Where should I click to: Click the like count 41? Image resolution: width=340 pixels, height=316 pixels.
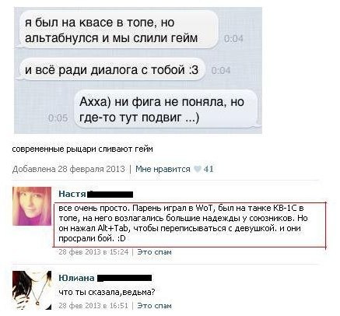209,169
